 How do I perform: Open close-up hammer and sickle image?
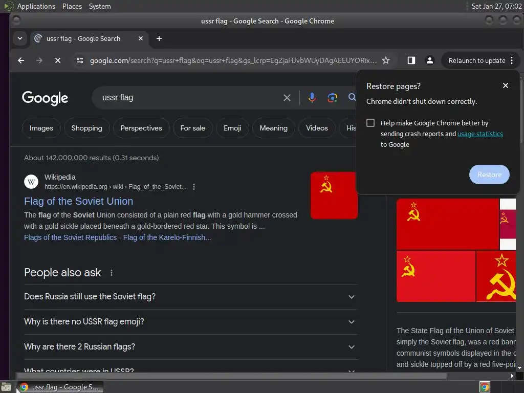(496, 276)
